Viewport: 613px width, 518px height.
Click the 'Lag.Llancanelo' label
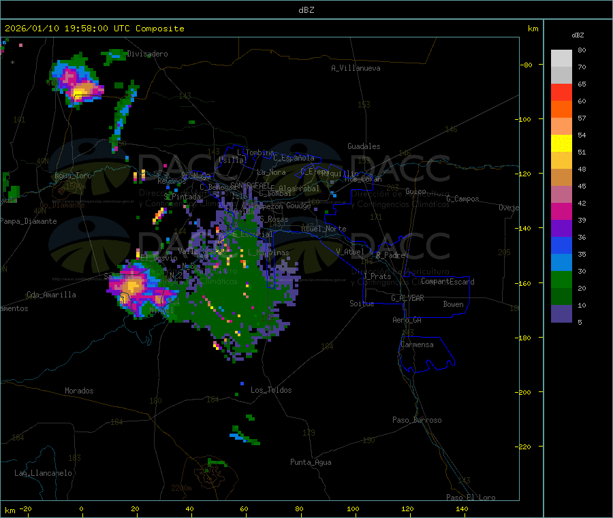pyautogui.click(x=44, y=473)
